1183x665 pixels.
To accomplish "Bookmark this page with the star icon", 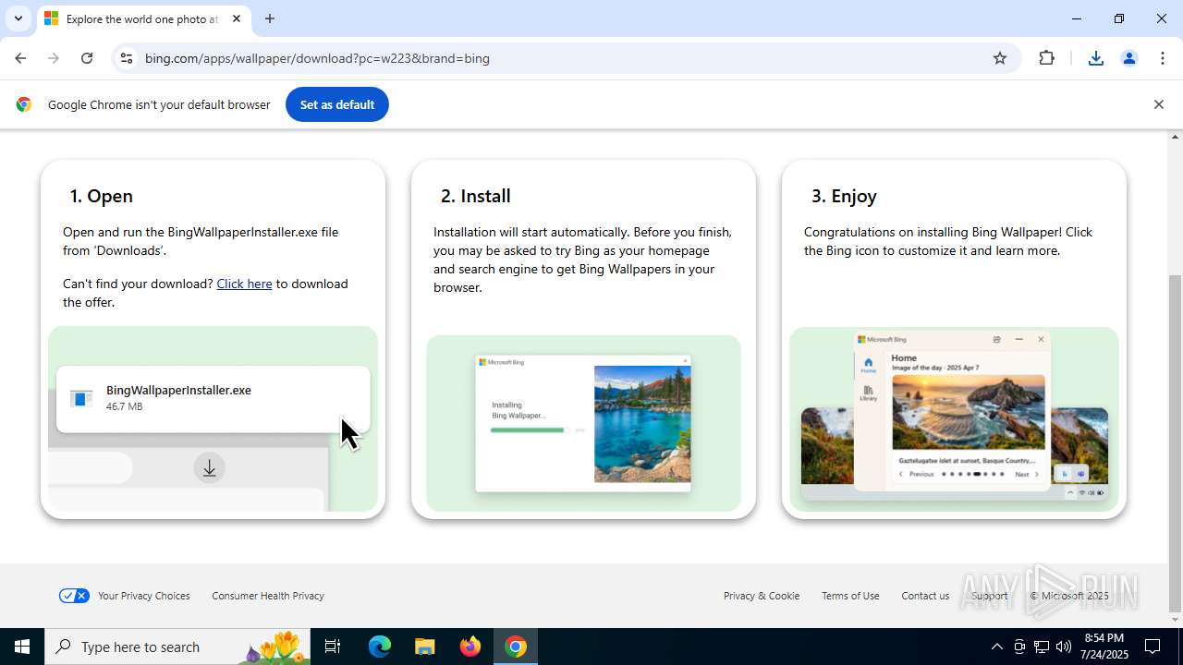I will point(1000,58).
